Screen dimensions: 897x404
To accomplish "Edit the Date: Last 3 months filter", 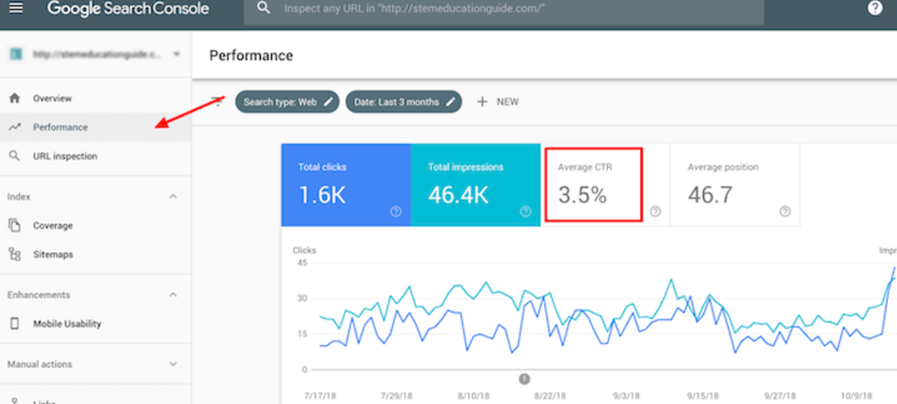I will click(x=404, y=102).
